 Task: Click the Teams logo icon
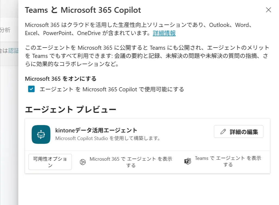(188, 161)
